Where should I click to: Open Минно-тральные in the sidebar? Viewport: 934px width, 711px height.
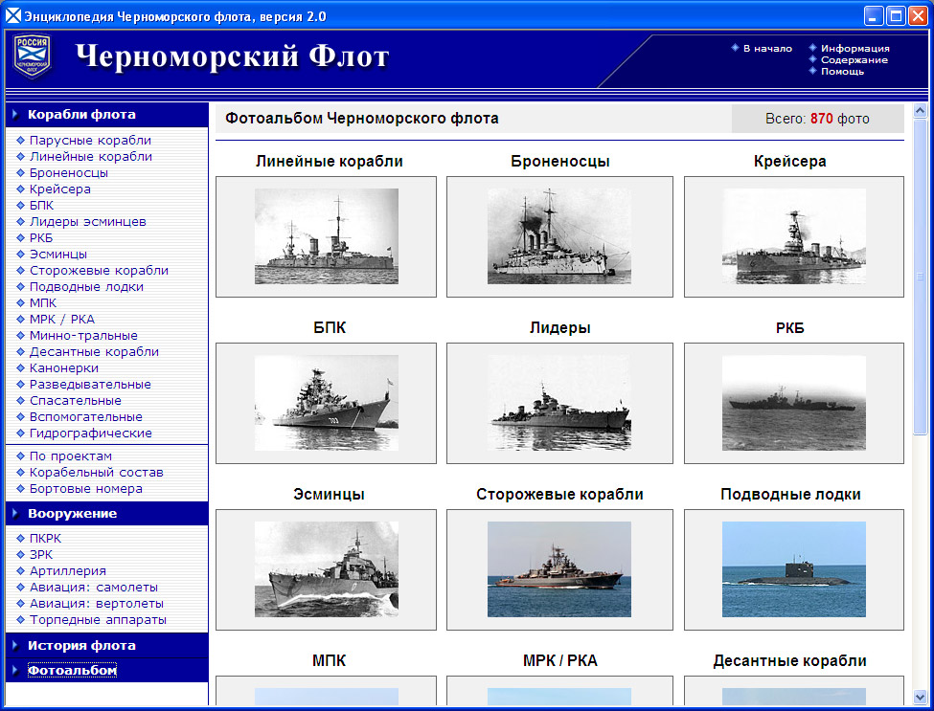[83, 336]
